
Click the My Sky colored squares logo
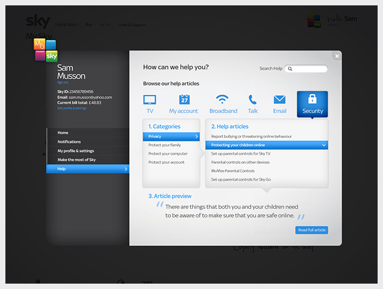point(46,50)
